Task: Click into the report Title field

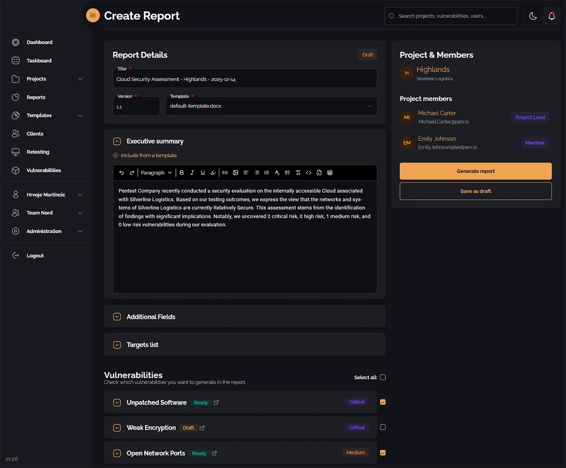Action: [244, 80]
